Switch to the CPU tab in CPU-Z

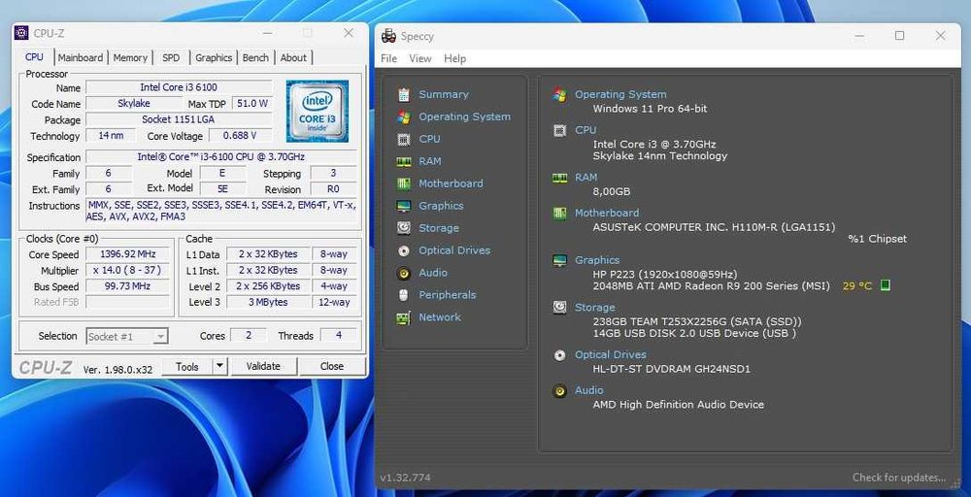point(34,57)
